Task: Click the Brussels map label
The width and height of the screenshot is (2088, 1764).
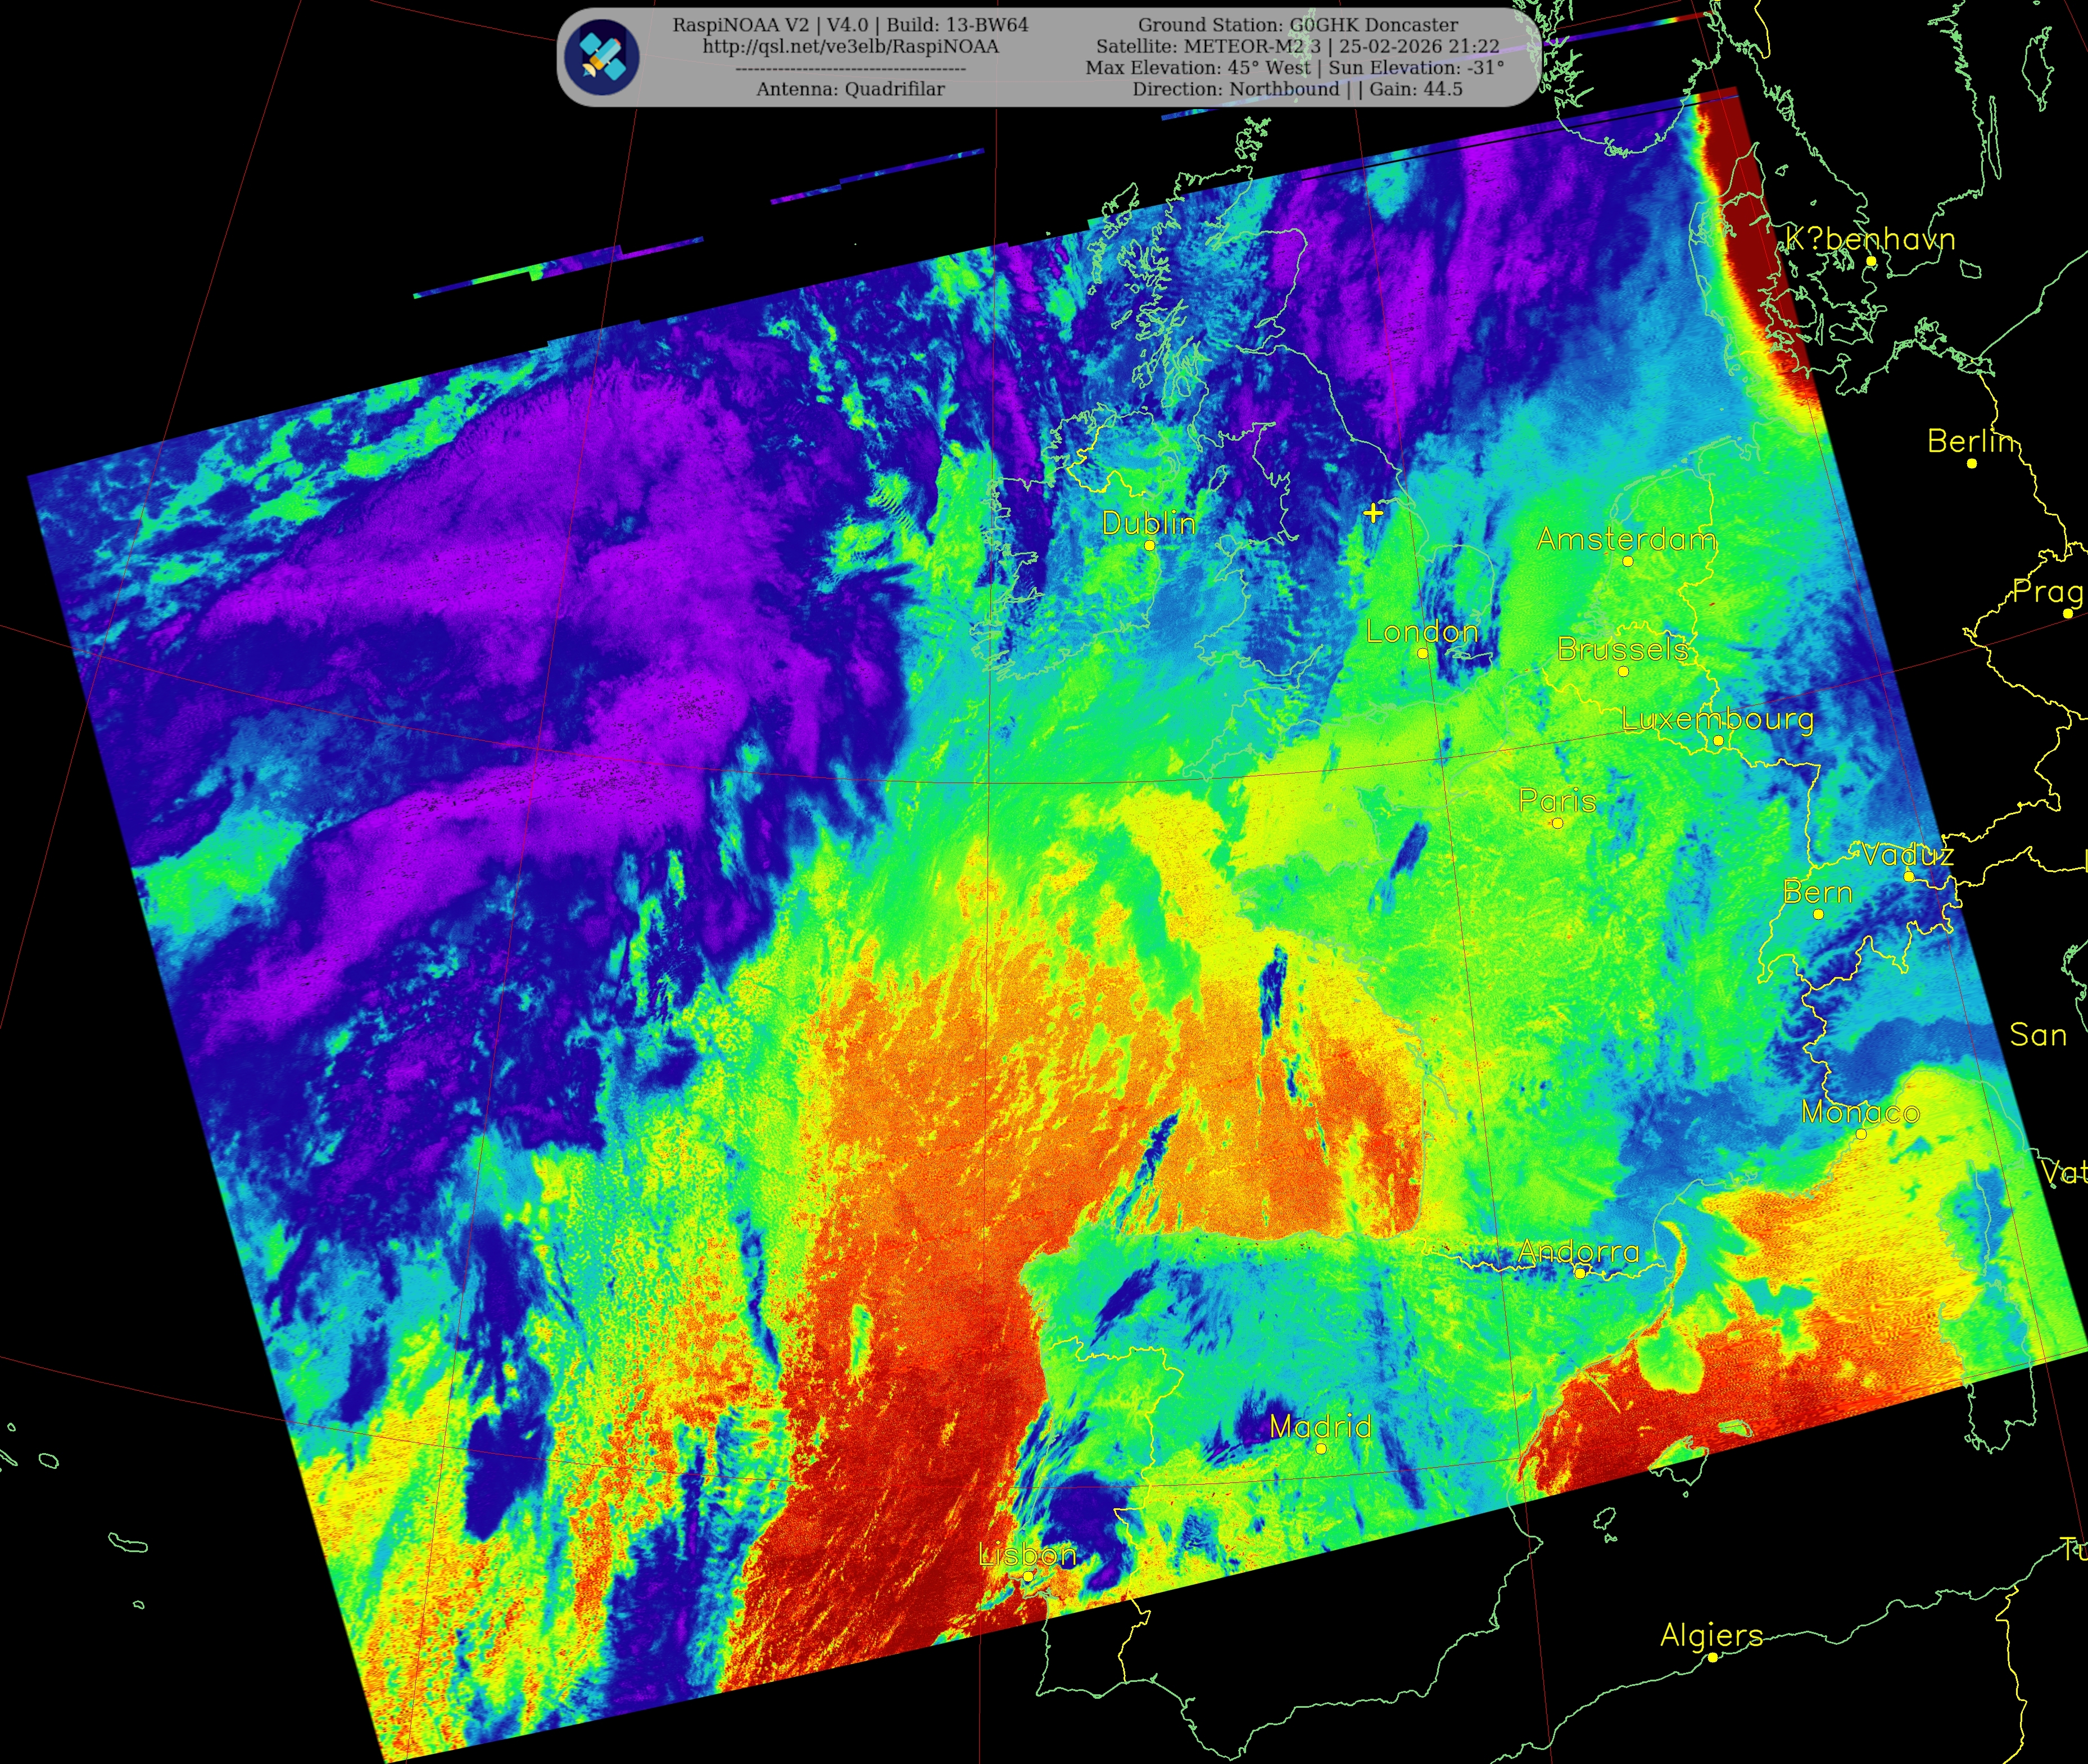Action: click(x=1622, y=649)
